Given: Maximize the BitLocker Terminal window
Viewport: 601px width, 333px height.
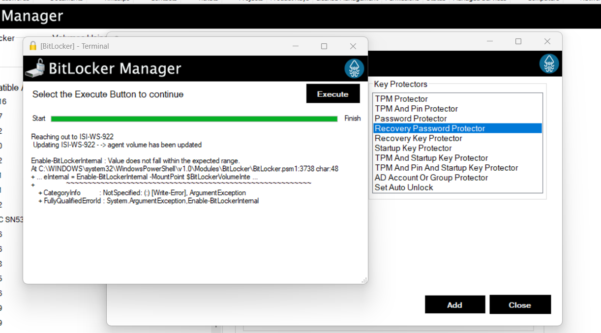Looking at the screenshot, I should (x=324, y=46).
